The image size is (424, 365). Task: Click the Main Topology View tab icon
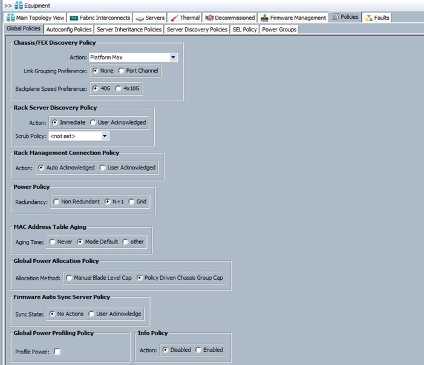tap(10, 18)
